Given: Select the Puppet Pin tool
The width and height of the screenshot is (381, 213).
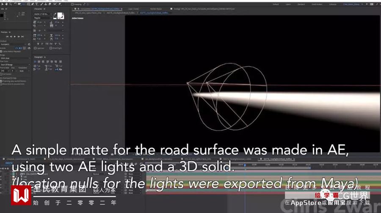Looking at the screenshot, I should (60, 4).
